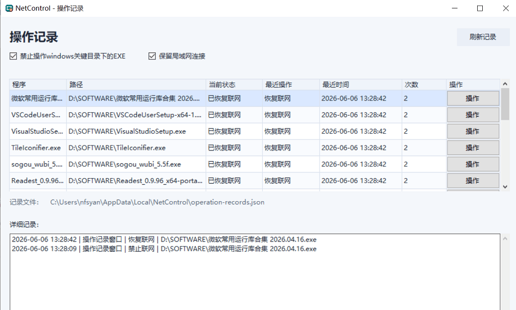516x310 pixels.
Task: Click log line 13:28:09 禁止联网 entry
Action: point(164,249)
